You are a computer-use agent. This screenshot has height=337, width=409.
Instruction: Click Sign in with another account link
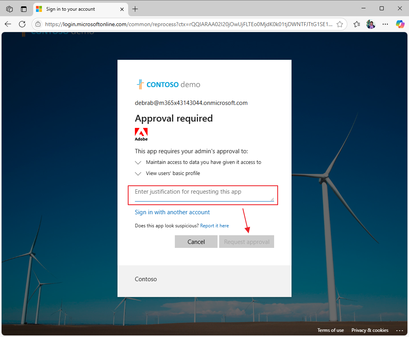pos(172,212)
